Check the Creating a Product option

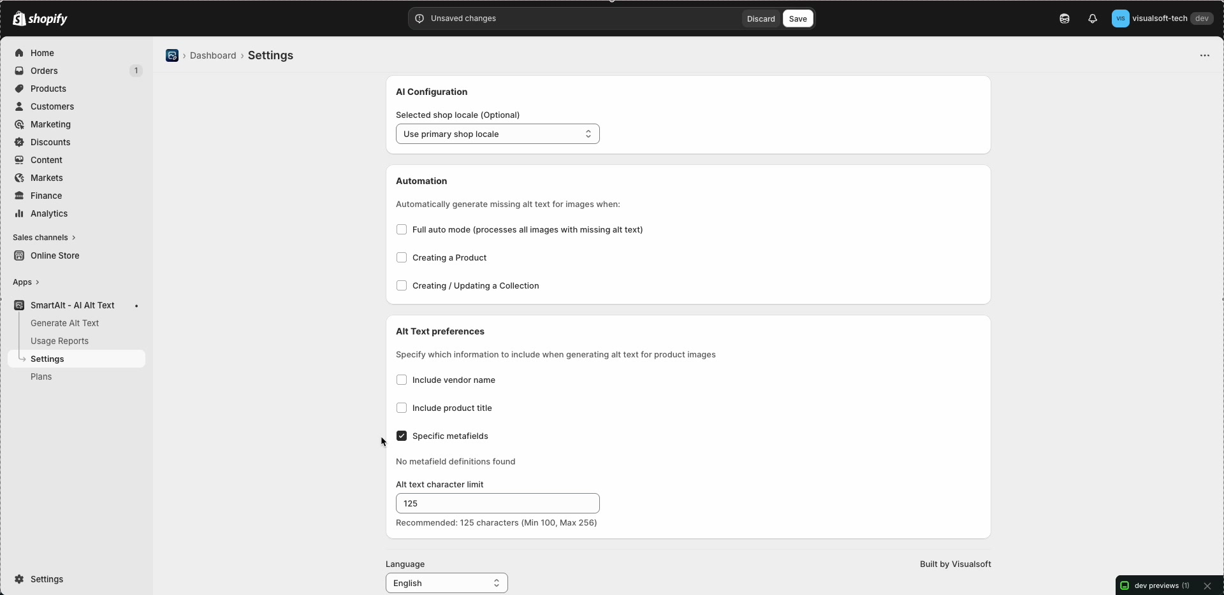click(x=402, y=257)
